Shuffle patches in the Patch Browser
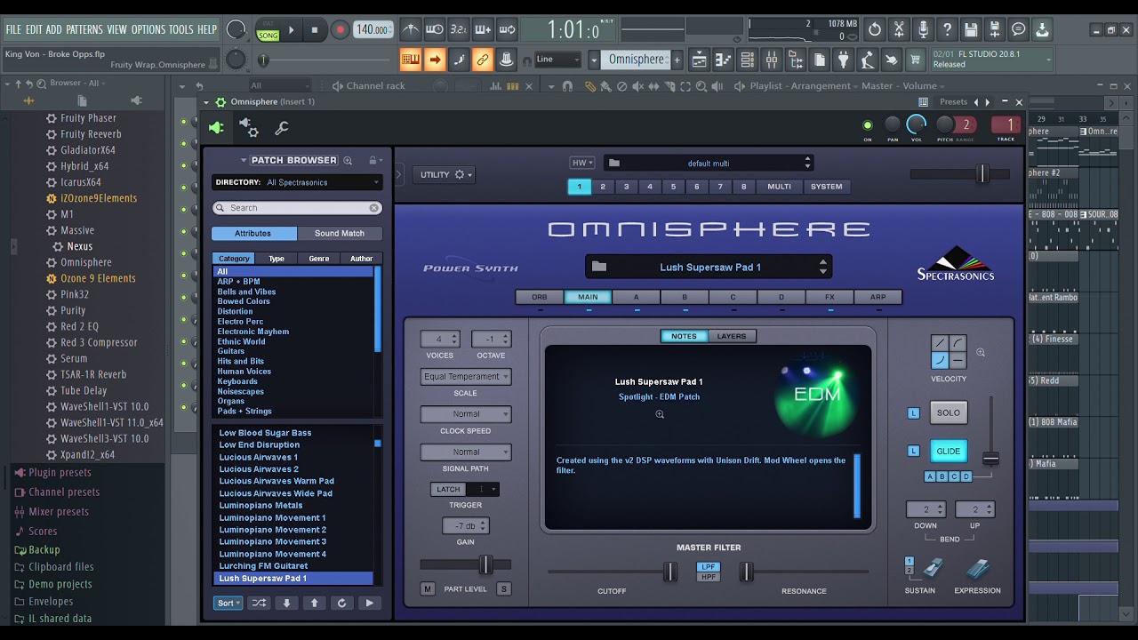 click(259, 603)
